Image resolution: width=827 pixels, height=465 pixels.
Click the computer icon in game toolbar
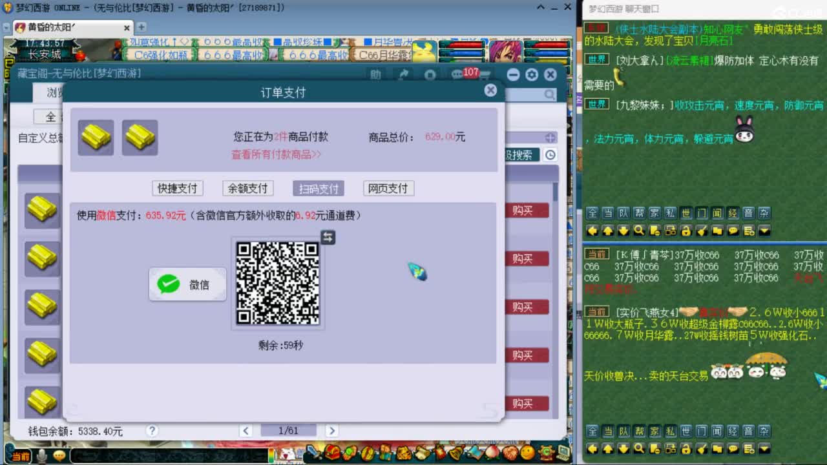[x=563, y=453]
